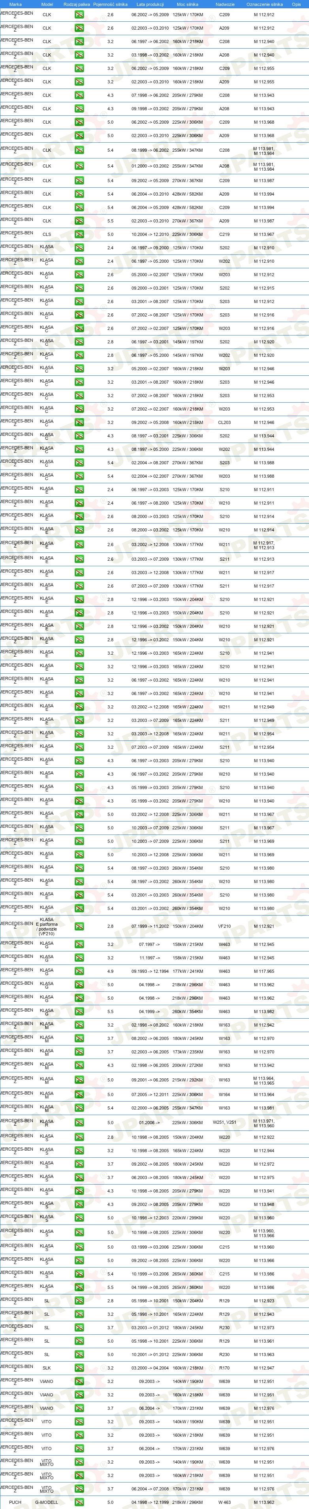Click the M 113.982 engine code
The image size is (309, 1509).
click(x=264, y=1012)
